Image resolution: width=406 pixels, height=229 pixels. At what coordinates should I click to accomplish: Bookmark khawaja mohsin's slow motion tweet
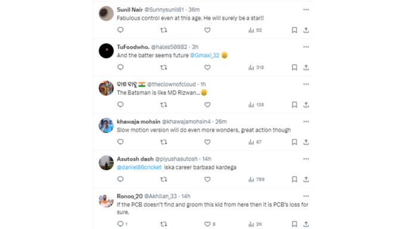click(294, 142)
